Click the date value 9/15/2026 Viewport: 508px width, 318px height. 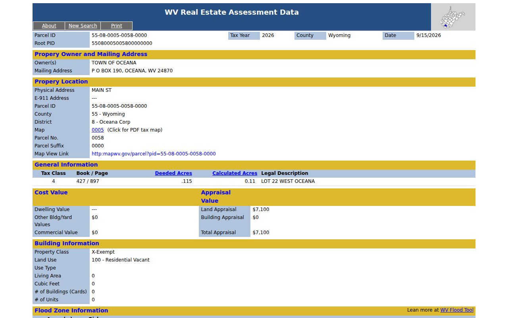(429, 35)
